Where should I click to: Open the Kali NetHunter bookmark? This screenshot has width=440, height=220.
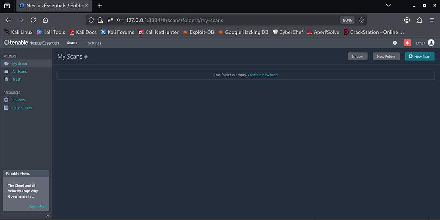point(159,32)
